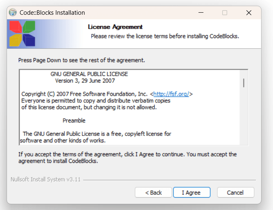Open the http://fsf.org/ link
The image size is (273, 210).
click(x=171, y=94)
